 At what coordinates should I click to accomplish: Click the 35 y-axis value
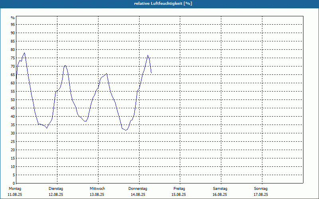pos(13,125)
